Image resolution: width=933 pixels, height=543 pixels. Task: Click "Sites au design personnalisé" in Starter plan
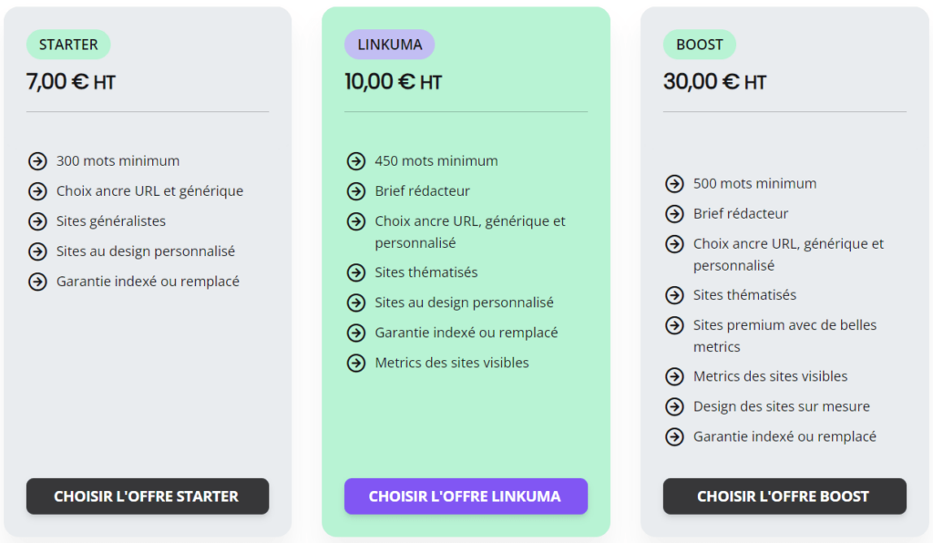tap(146, 251)
